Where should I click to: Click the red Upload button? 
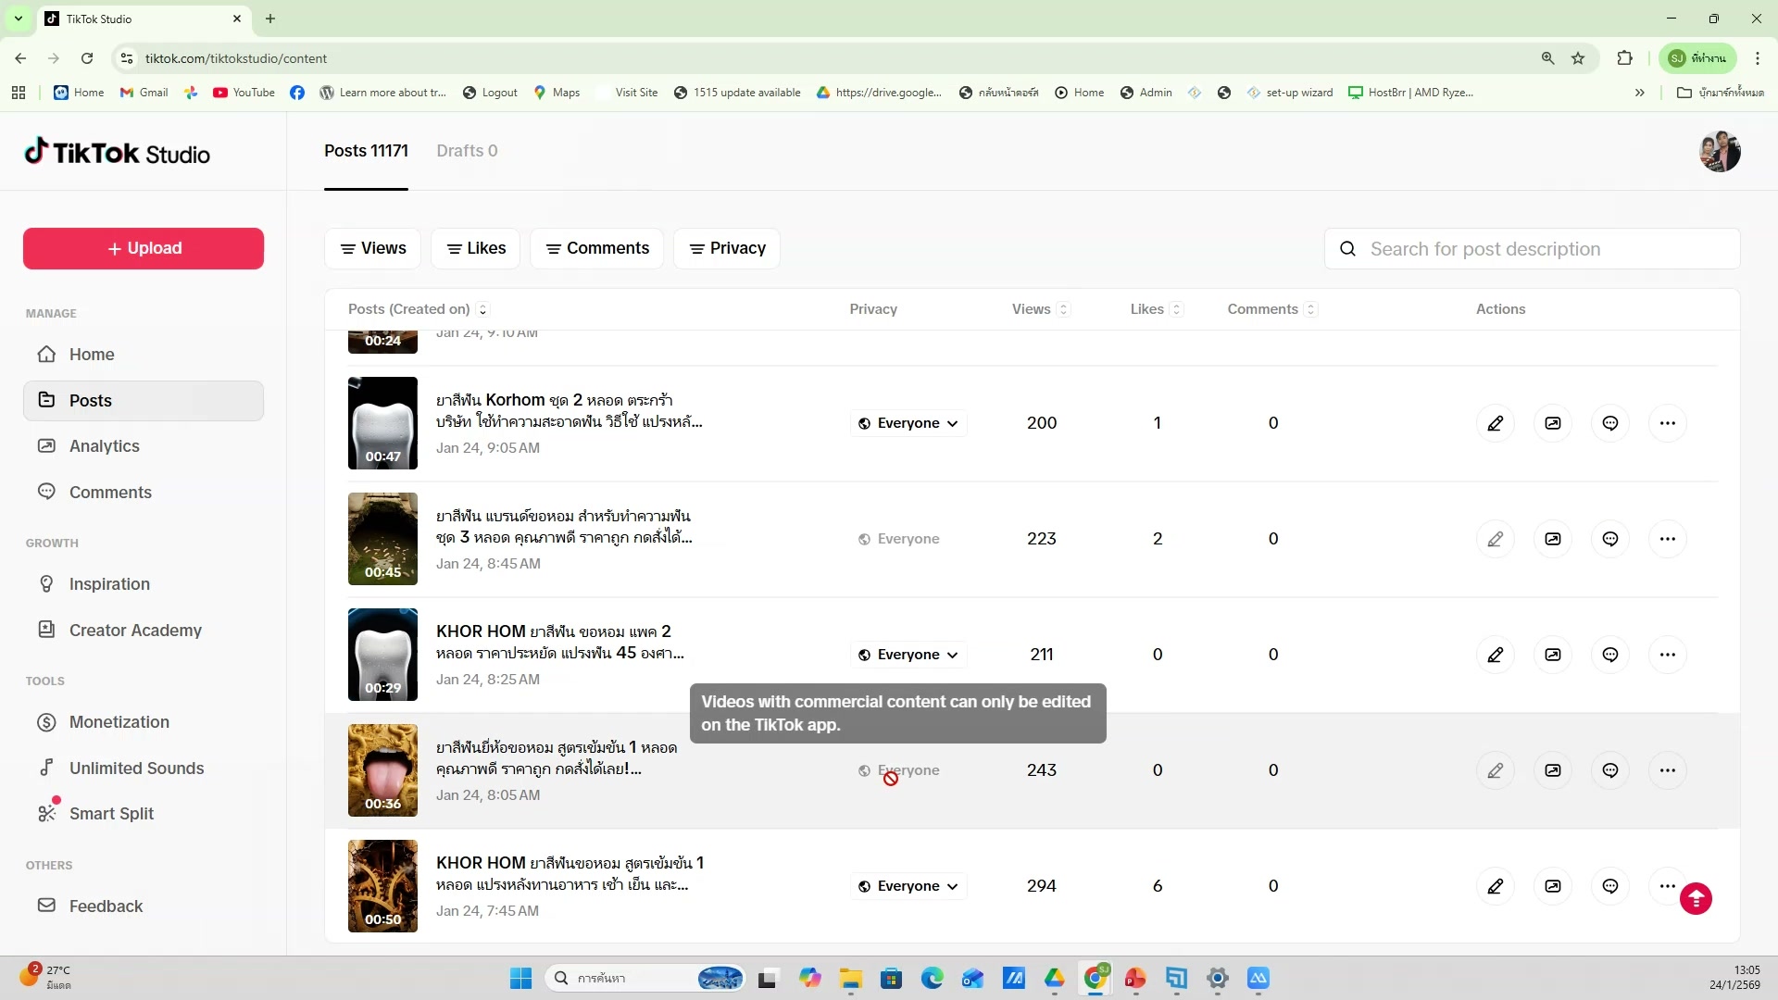pyautogui.click(x=144, y=248)
